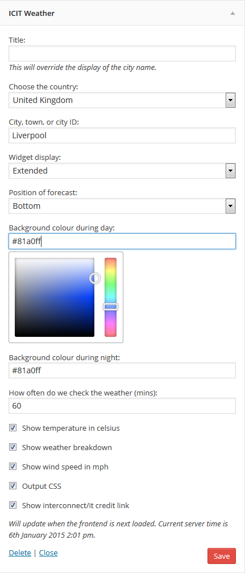Click the City, town, or city ID field
The height and width of the screenshot is (573, 245).
(x=122, y=135)
